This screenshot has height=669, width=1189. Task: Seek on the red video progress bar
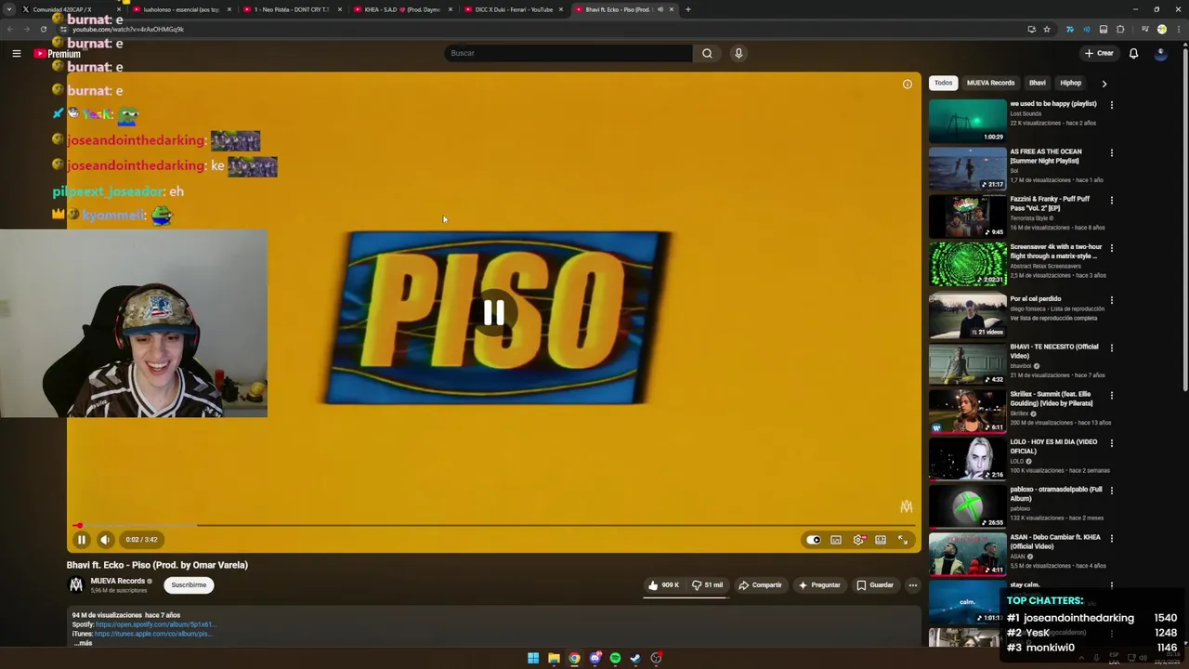pyautogui.click(x=493, y=526)
